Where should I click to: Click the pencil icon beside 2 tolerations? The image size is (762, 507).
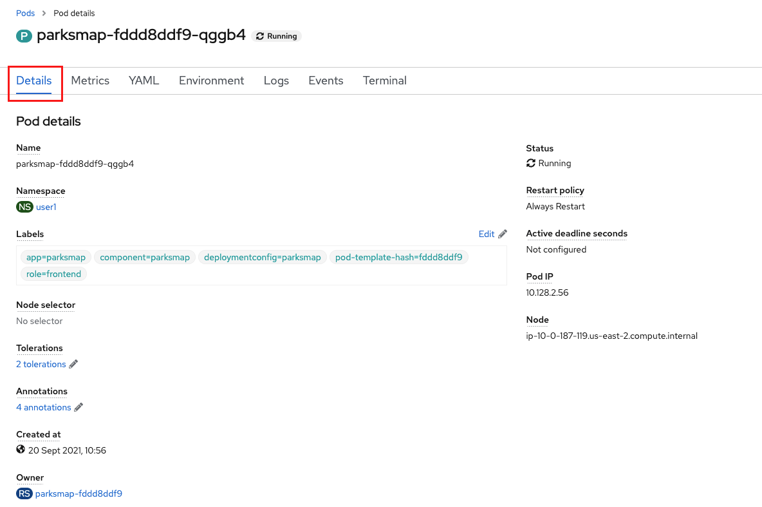point(73,364)
